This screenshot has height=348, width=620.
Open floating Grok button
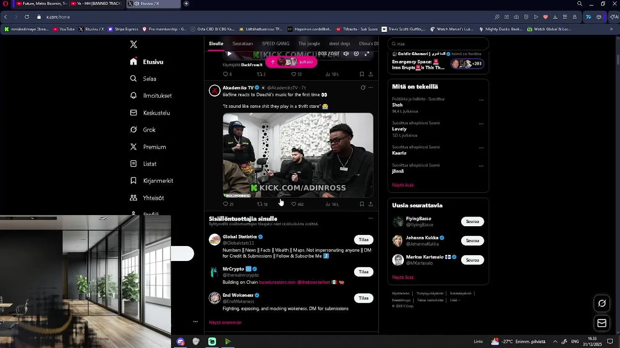[602, 303]
